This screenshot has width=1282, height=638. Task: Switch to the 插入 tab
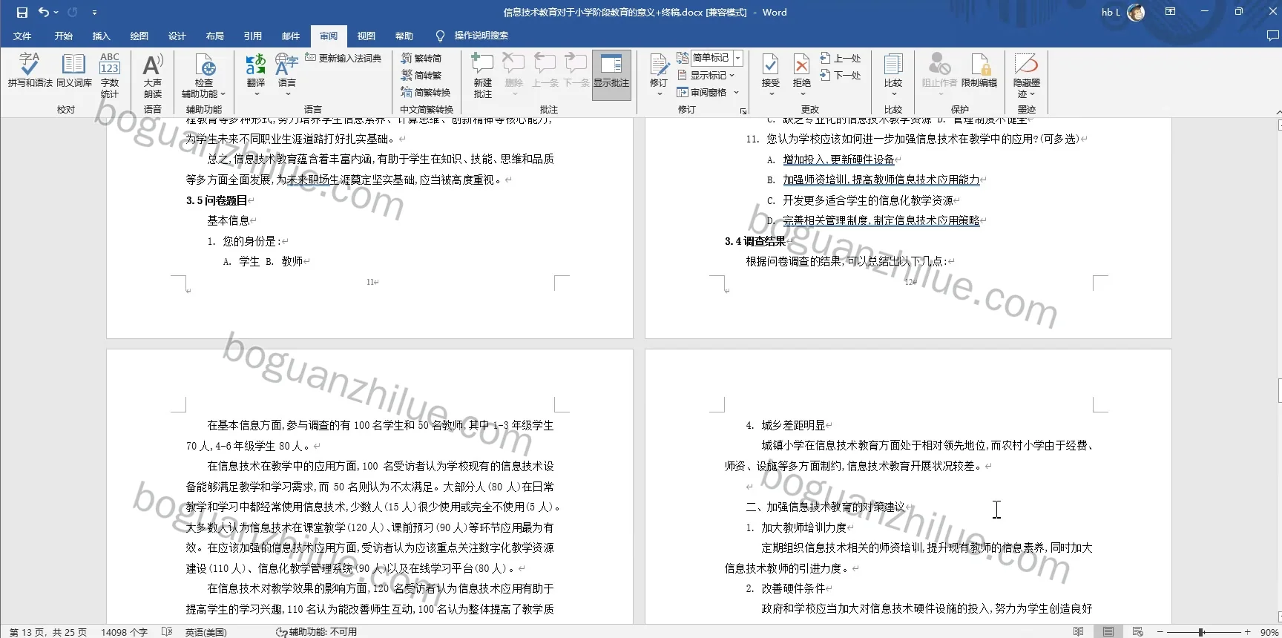tap(101, 36)
